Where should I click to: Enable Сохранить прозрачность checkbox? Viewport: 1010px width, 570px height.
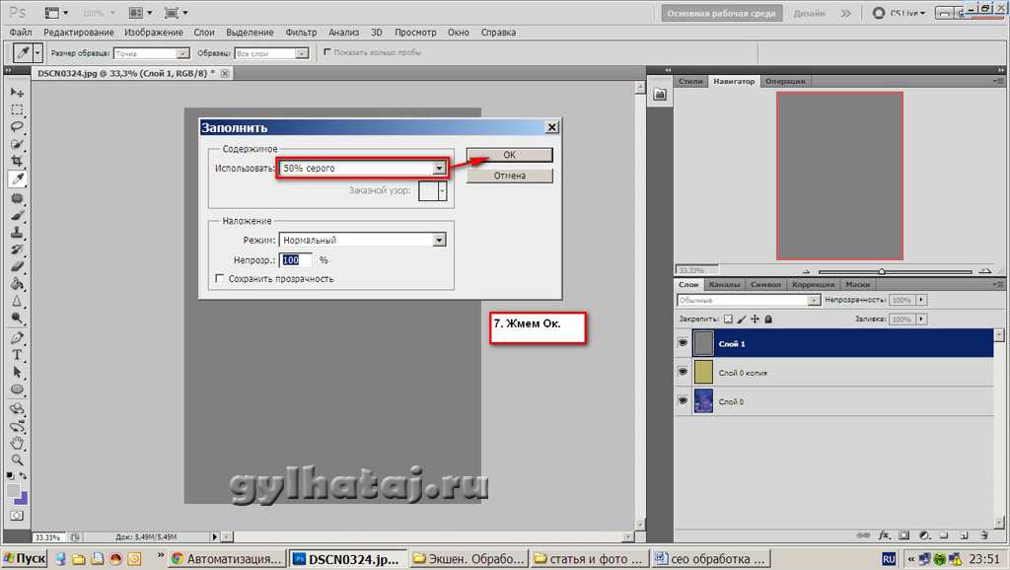click(x=220, y=279)
